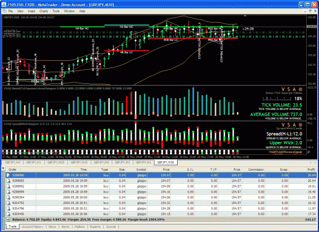Open the Mailbox terminal tab

[x=79, y=226]
